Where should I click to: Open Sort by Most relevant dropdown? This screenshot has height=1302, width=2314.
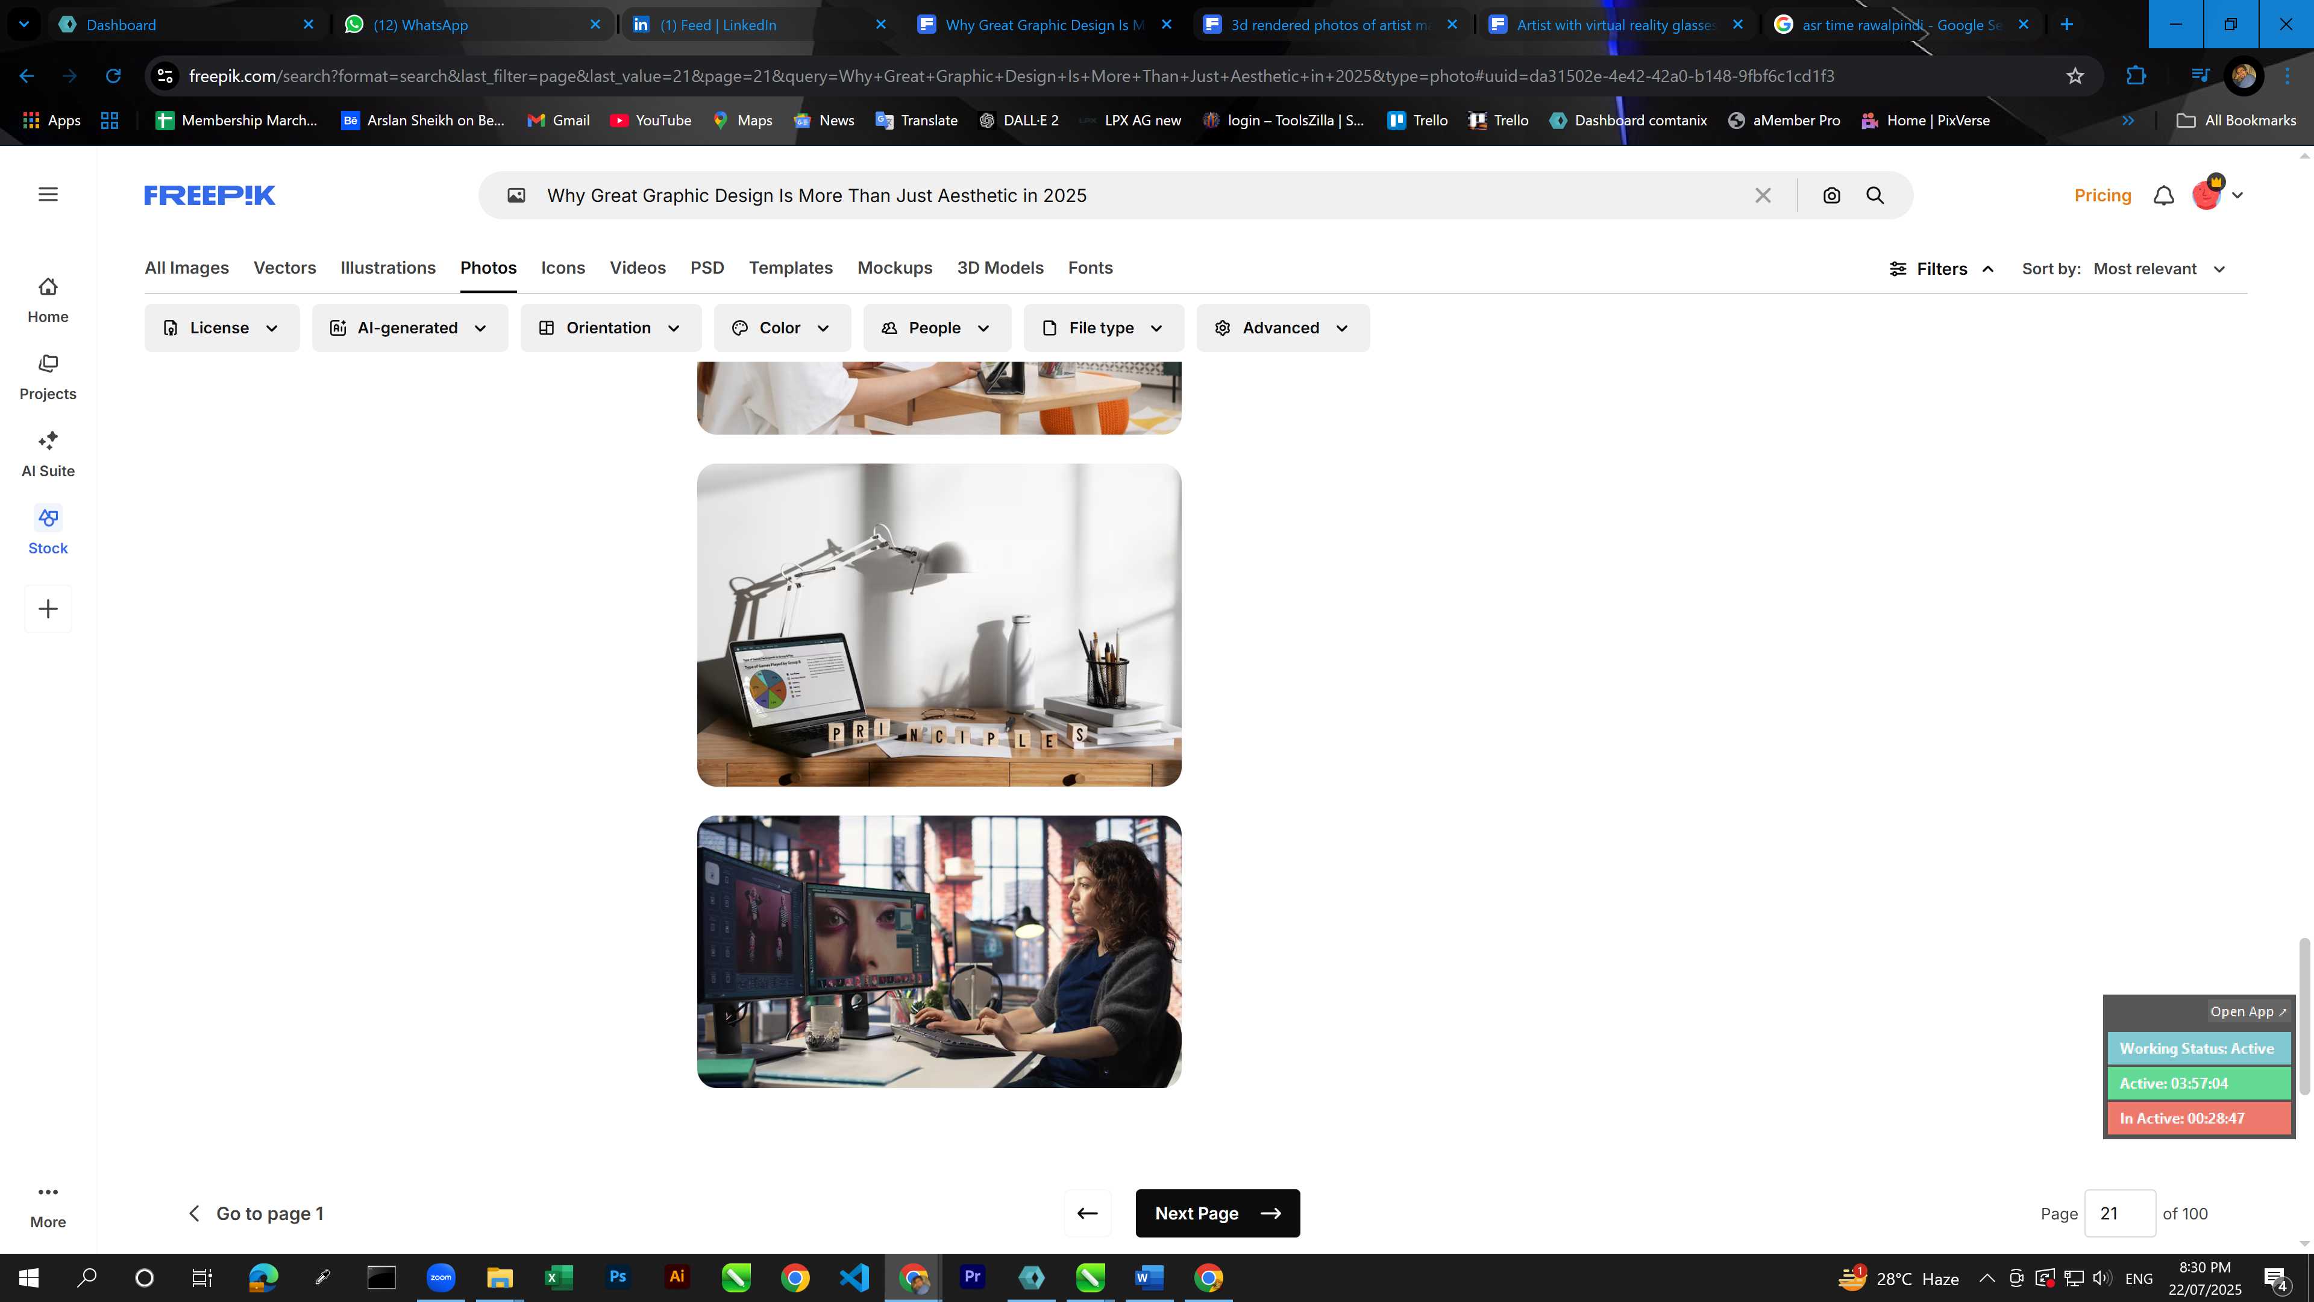pyautogui.click(x=2160, y=269)
